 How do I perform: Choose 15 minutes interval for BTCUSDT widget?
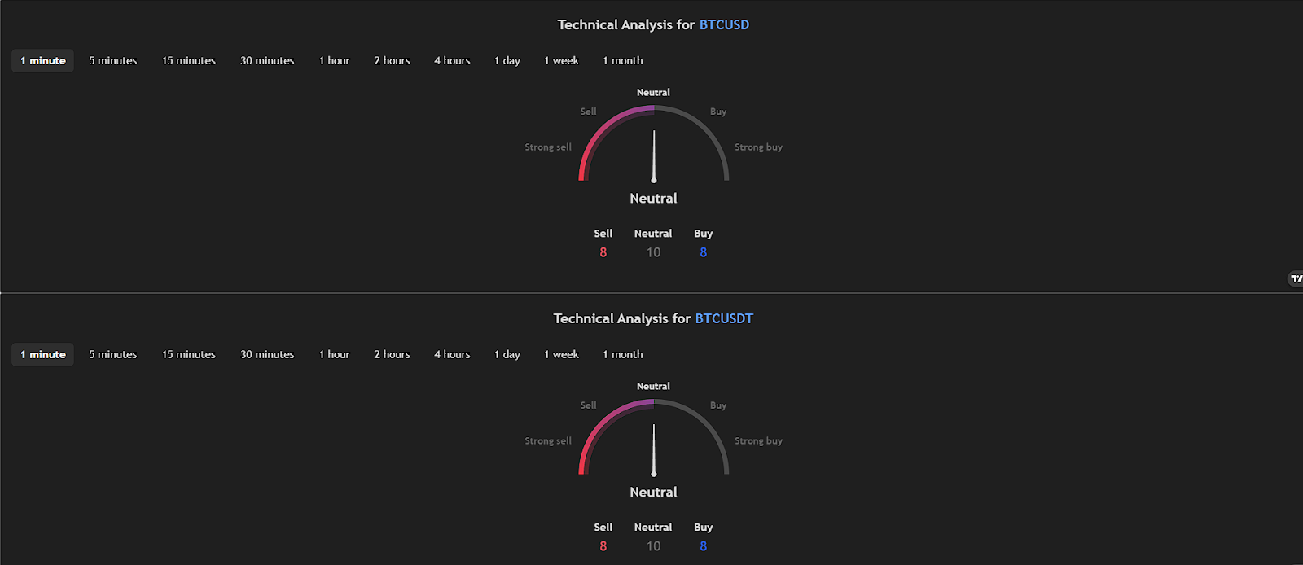pos(189,355)
